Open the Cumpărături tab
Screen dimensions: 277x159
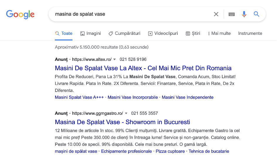tap(124, 33)
